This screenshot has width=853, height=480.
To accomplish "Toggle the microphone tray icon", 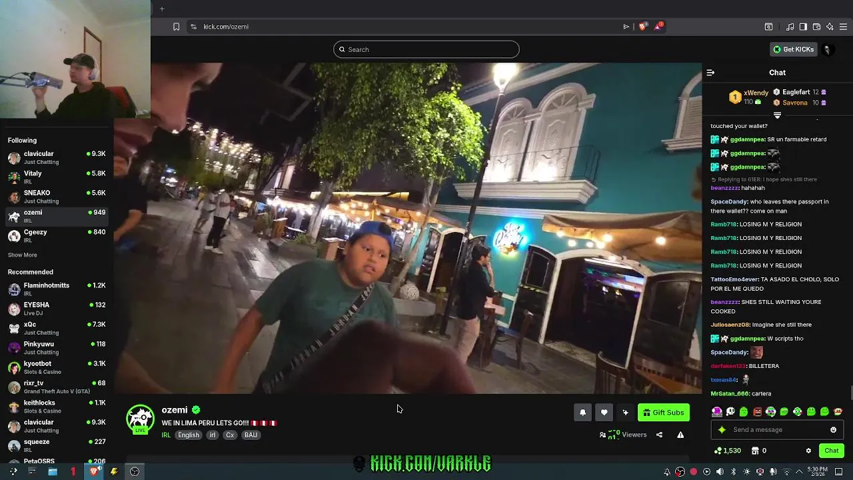I will pyautogui.click(x=773, y=472).
